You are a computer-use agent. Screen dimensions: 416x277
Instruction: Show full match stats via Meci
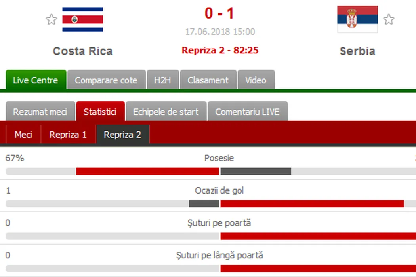(23, 135)
